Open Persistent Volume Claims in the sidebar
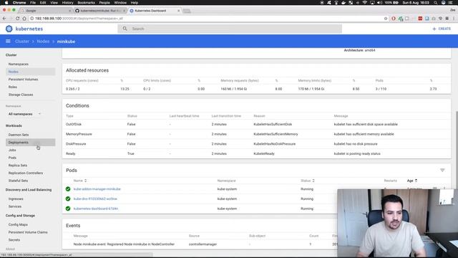 point(28,232)
